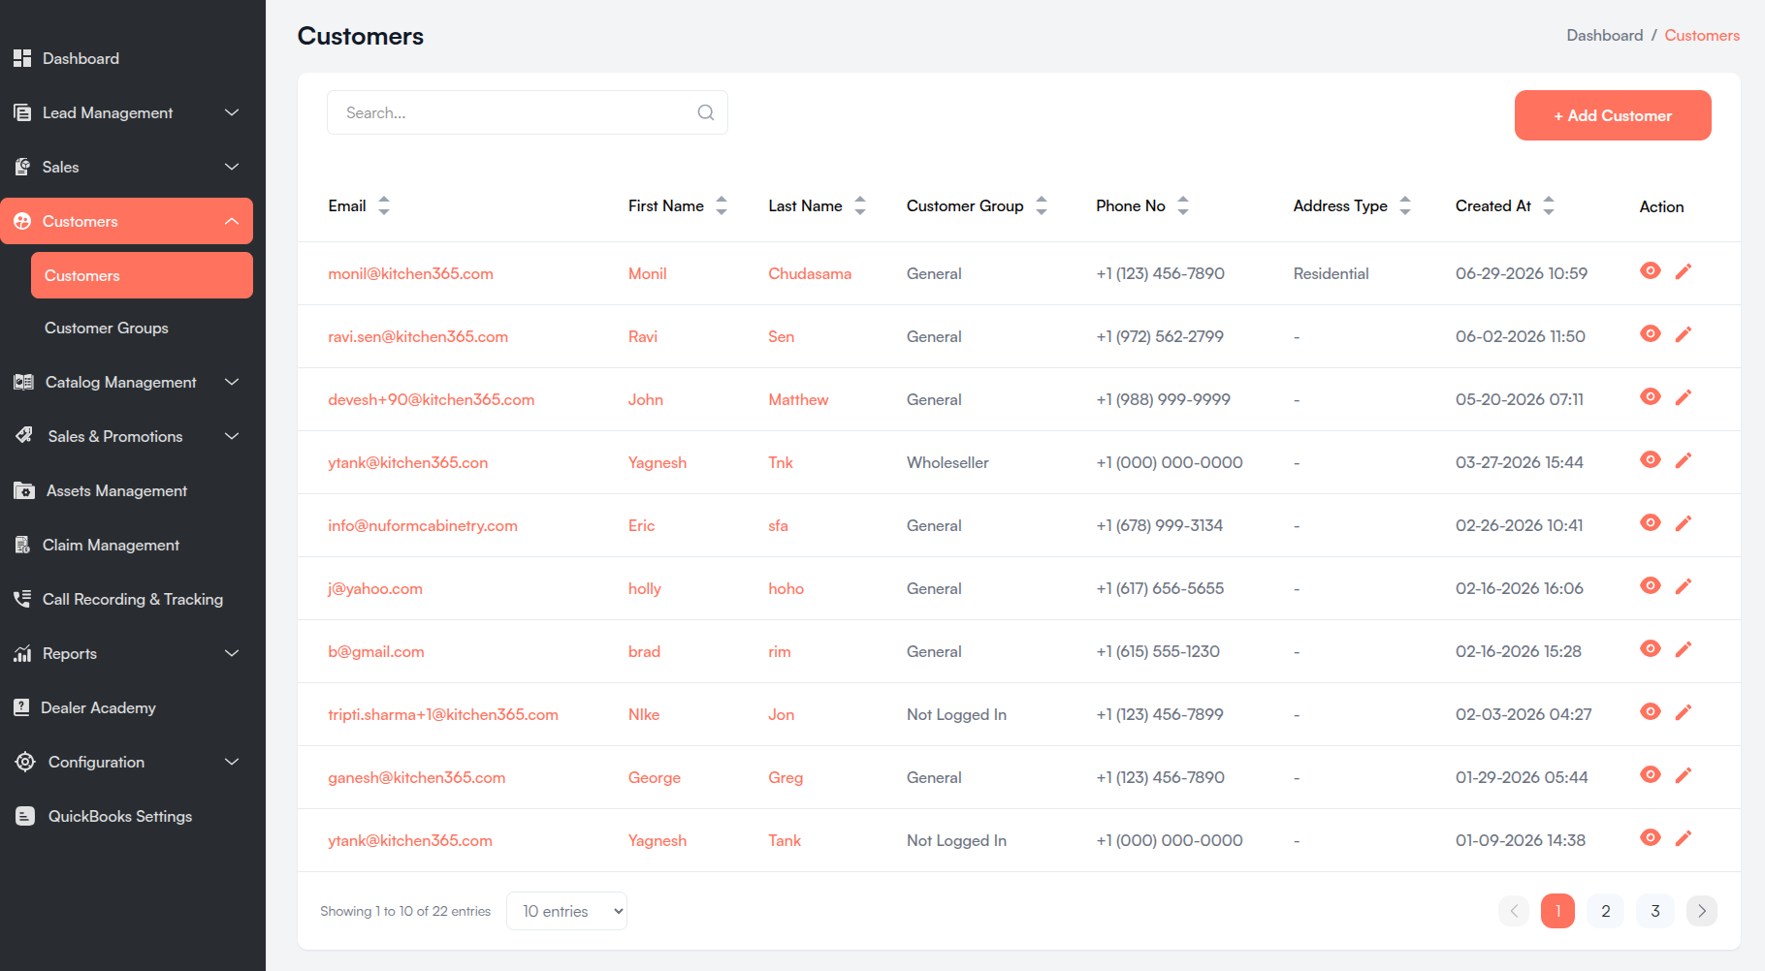Image resolution: width=1765 pixels, height=971 pixels.
Task: Click the Dealer Academy icon
Action: (21, 707)
